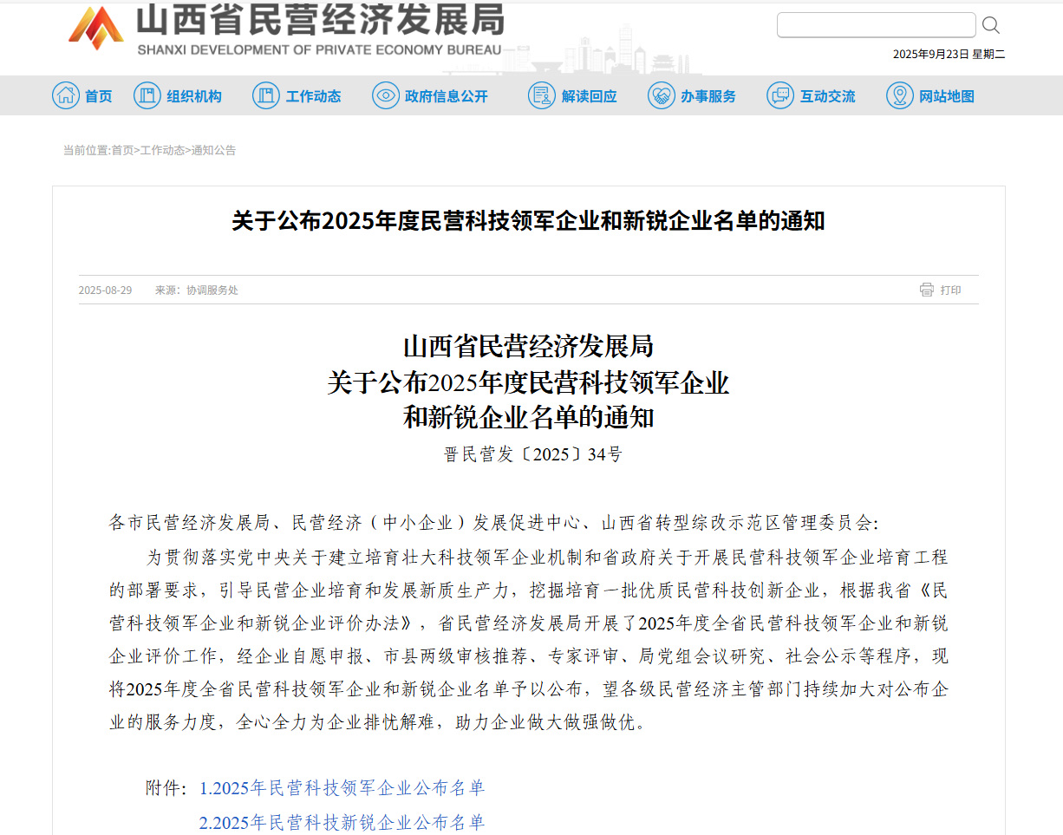This screenshot has height=835, width=1063.
Task: Open the 政府信息公开 menu item
Action: click(x=446, y=96)
